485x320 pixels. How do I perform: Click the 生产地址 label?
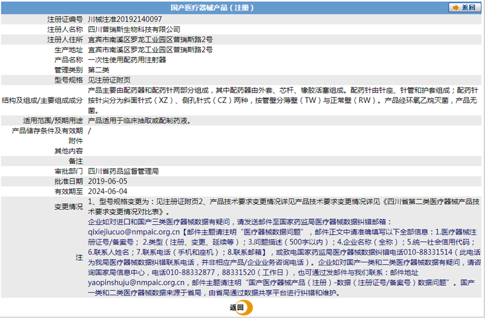pos(68,50)
